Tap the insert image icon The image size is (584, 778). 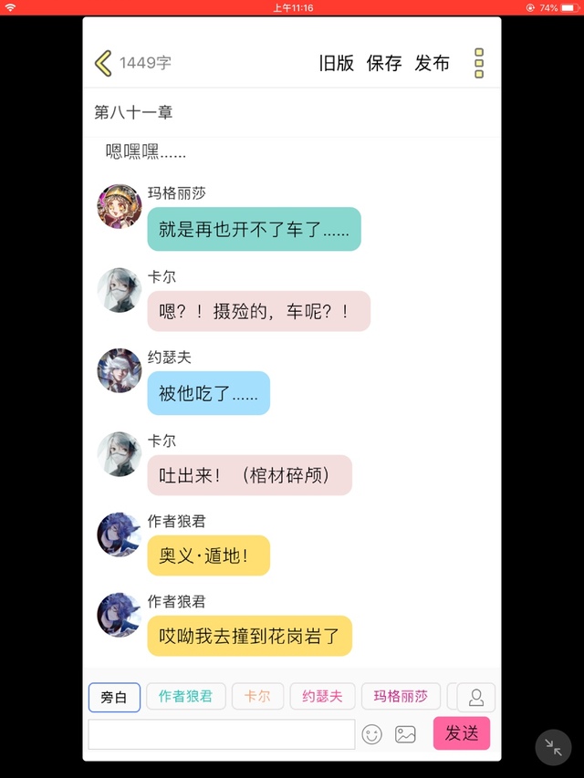point(405,734)
